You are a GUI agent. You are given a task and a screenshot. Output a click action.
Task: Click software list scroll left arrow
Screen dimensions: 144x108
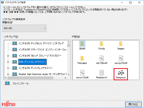[x=6, y=78]
